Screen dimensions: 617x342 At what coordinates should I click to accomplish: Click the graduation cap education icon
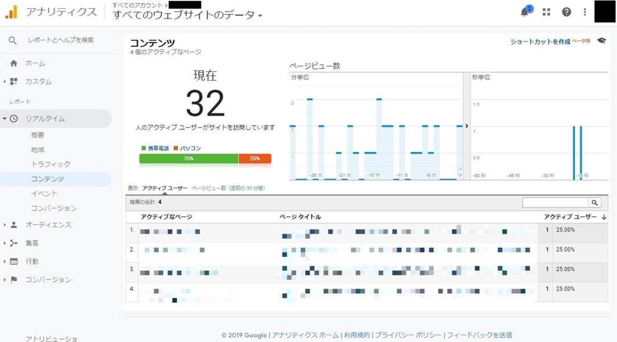(x=602, y=41)
